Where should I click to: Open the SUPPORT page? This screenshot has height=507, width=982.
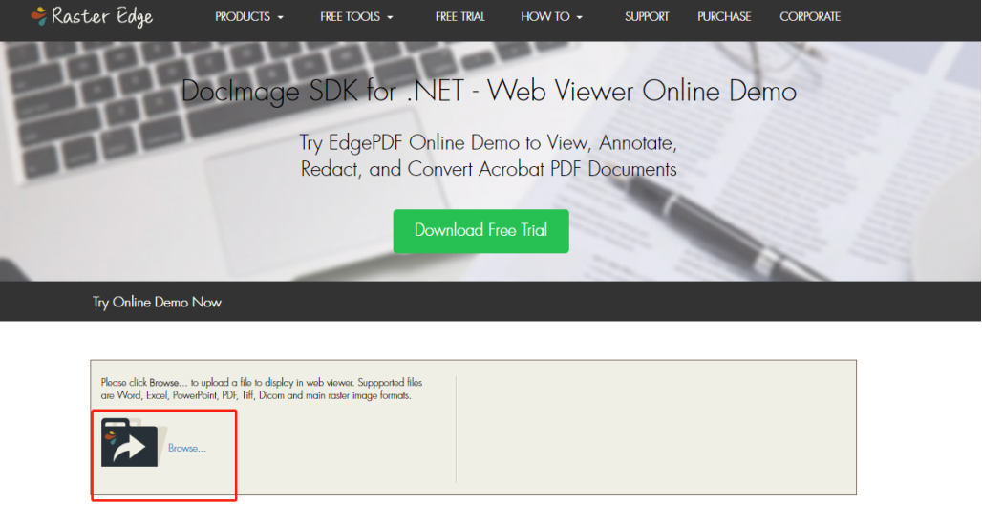click(647, 17)
